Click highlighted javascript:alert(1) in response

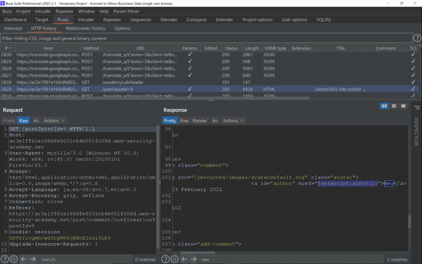click(347, 183)
